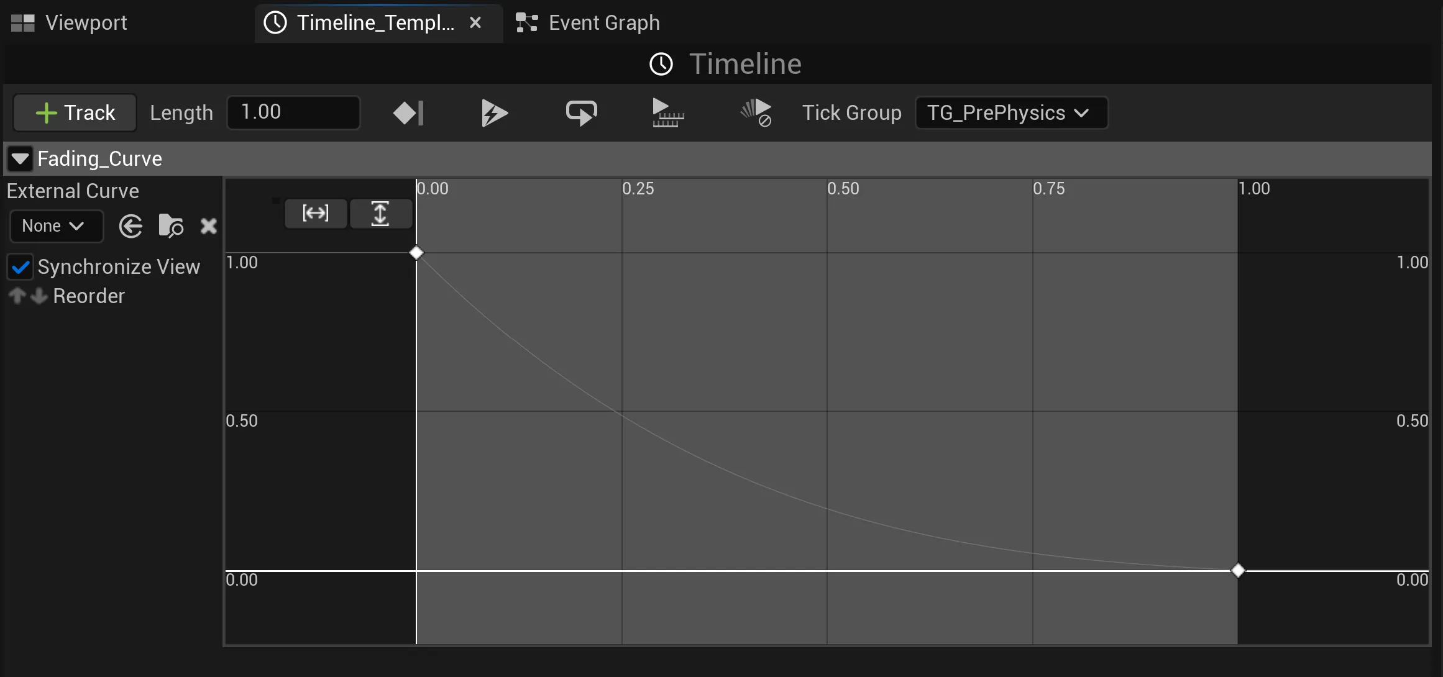Image resolution: width=1443 pixels, height=677 pixels.
Task: Uncheck Synchronize View checkbox
Action: coord(21,267)
